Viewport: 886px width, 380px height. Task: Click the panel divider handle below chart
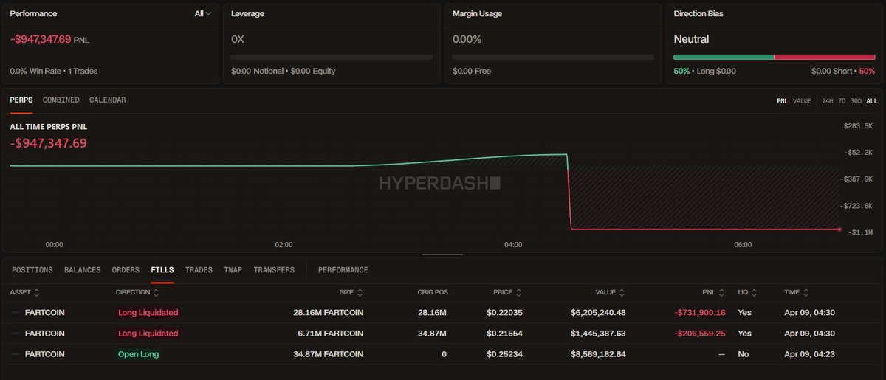(x=442, y=255)
